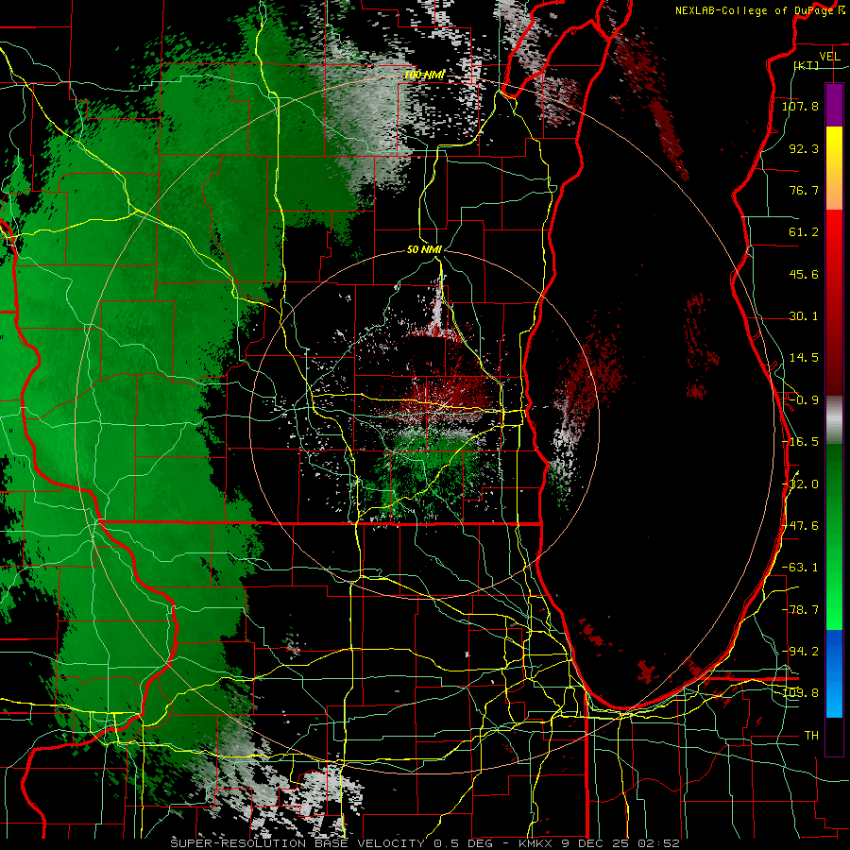
Task: Click the 30.1 velocity scale value
Action: pyautogui.click(x=804, y=315)
